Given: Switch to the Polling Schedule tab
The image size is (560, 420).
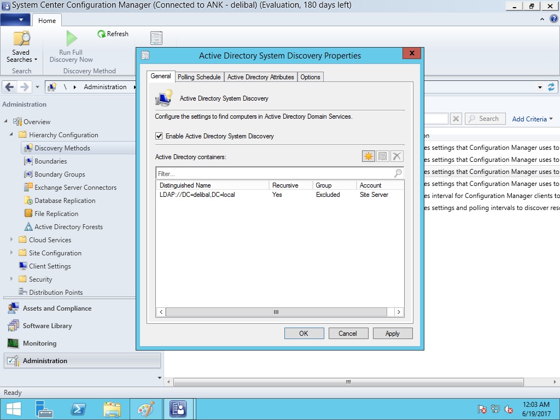Looking at the screenshot, I should pyautogui.click(x=199, y=77).
